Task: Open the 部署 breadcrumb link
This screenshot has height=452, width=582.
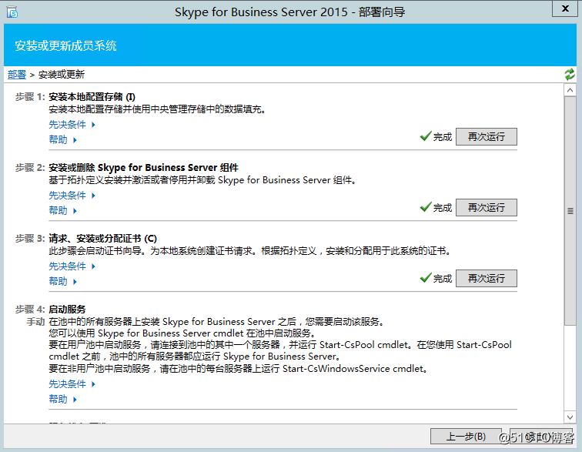Action: [17, 75]
